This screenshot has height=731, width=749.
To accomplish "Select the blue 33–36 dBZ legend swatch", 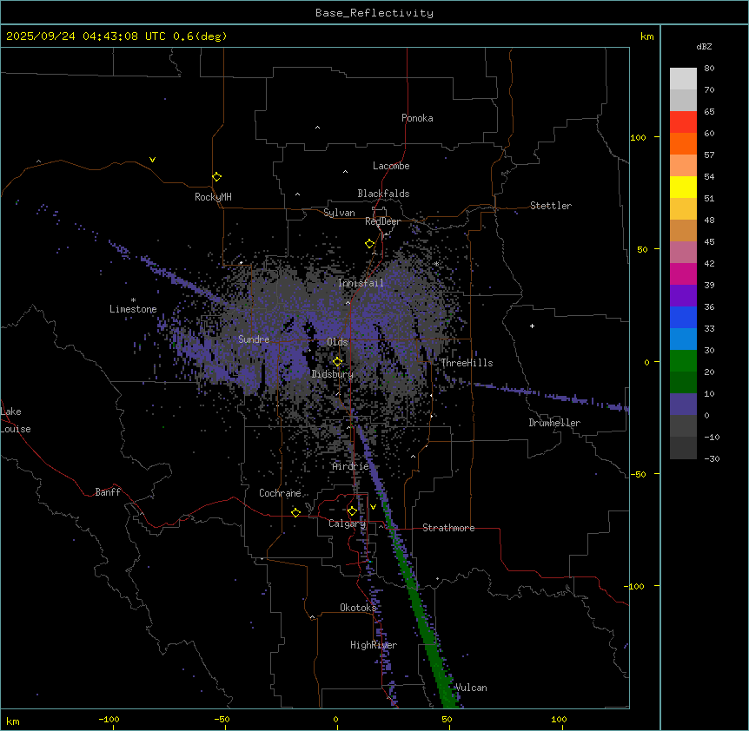I will tap(683, 317).
